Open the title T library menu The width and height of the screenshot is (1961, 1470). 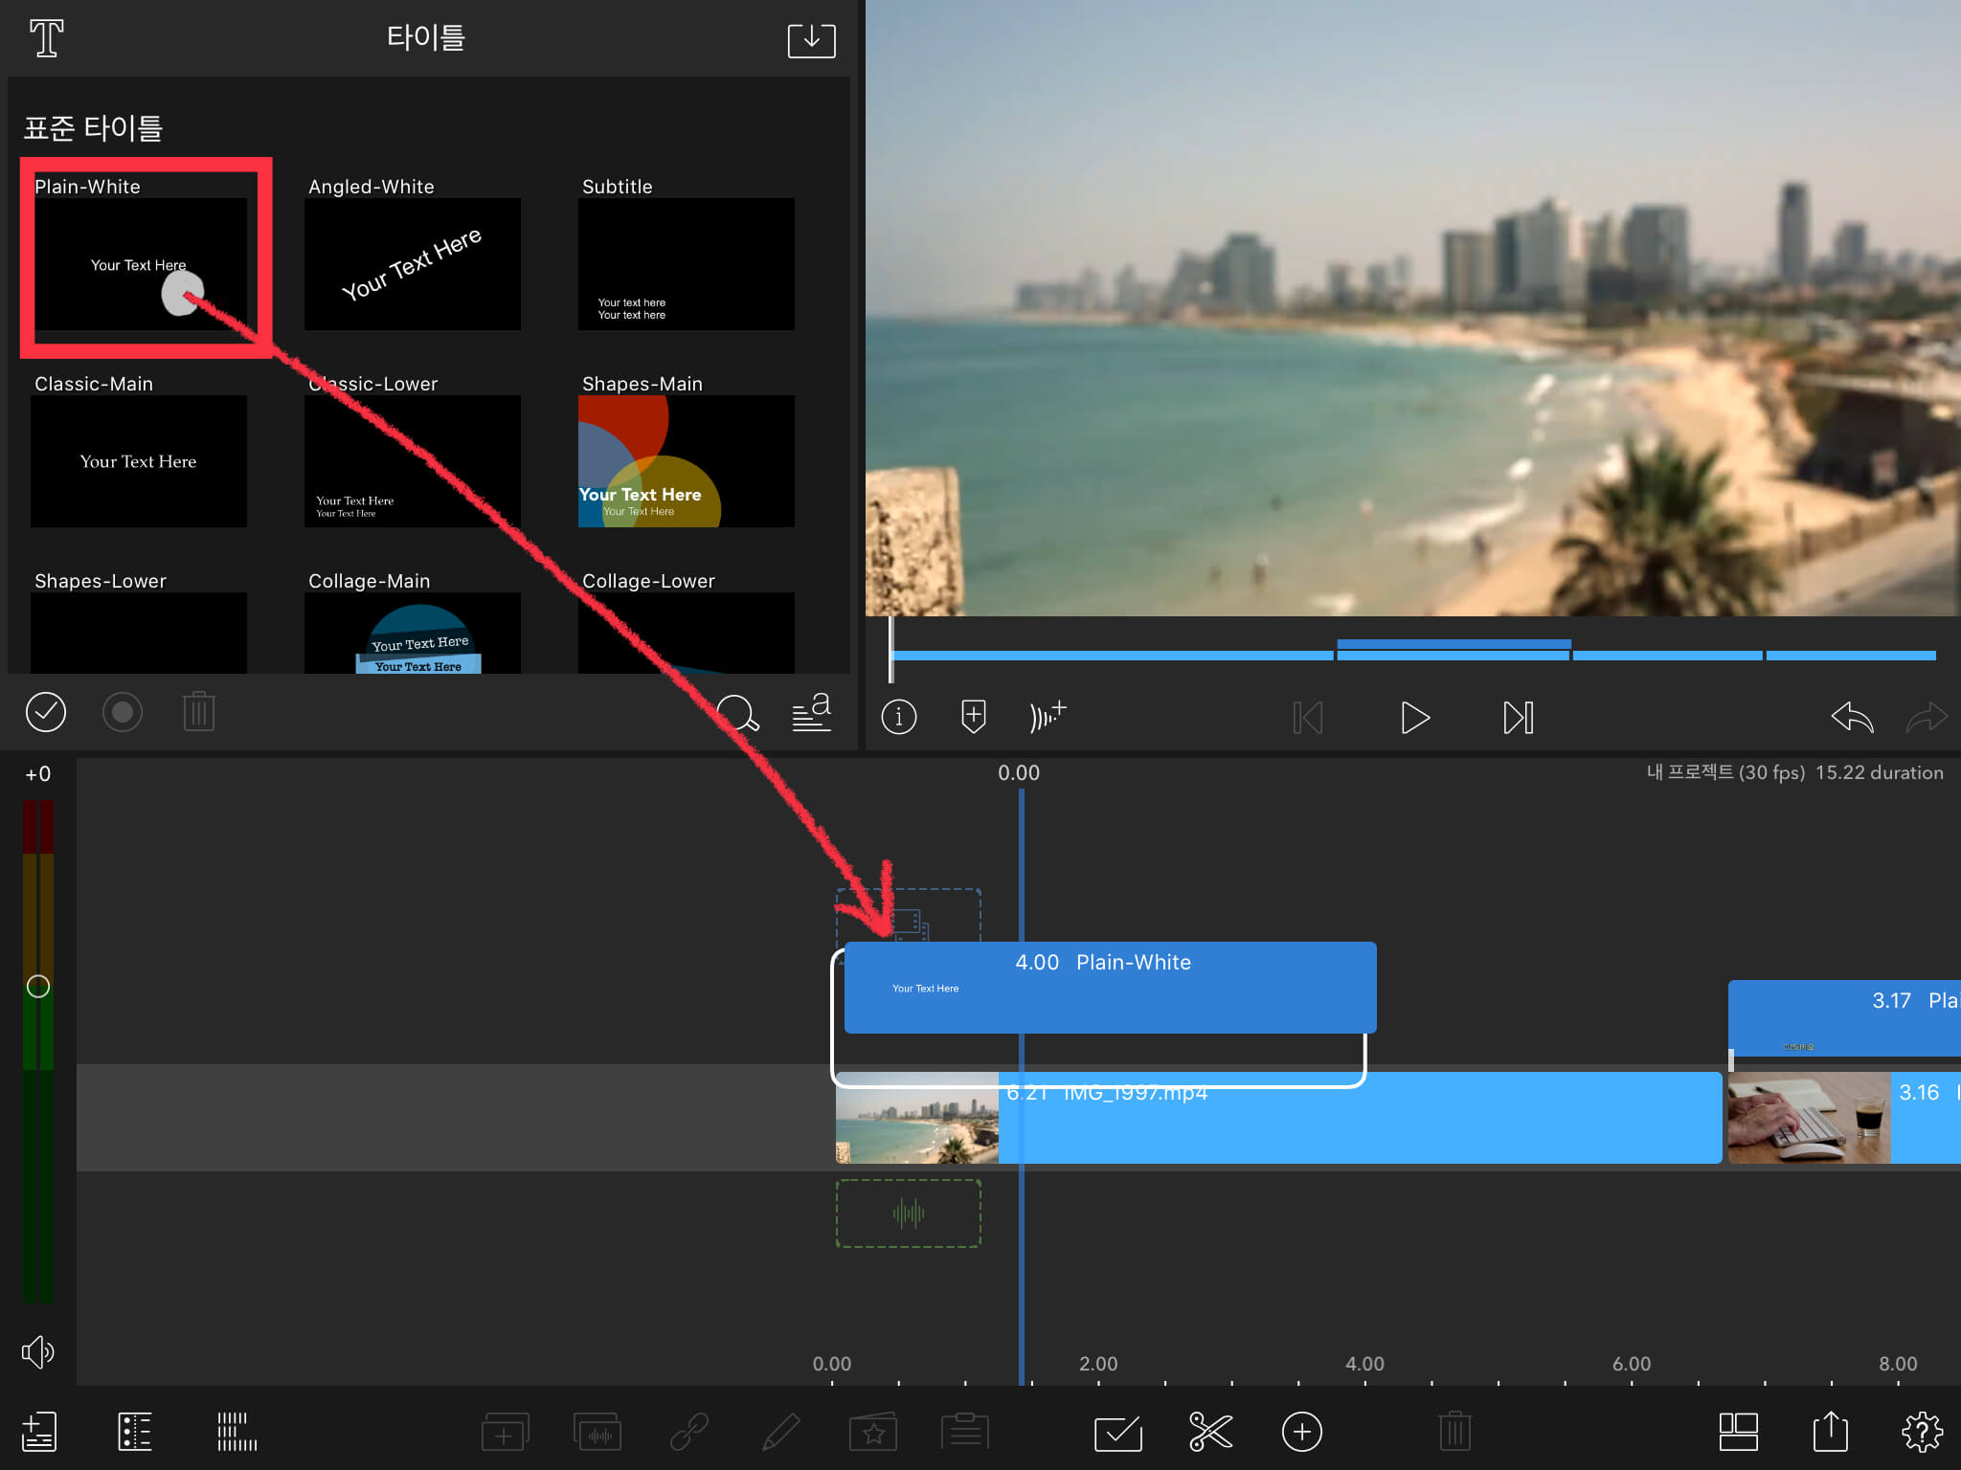point(46,38)
